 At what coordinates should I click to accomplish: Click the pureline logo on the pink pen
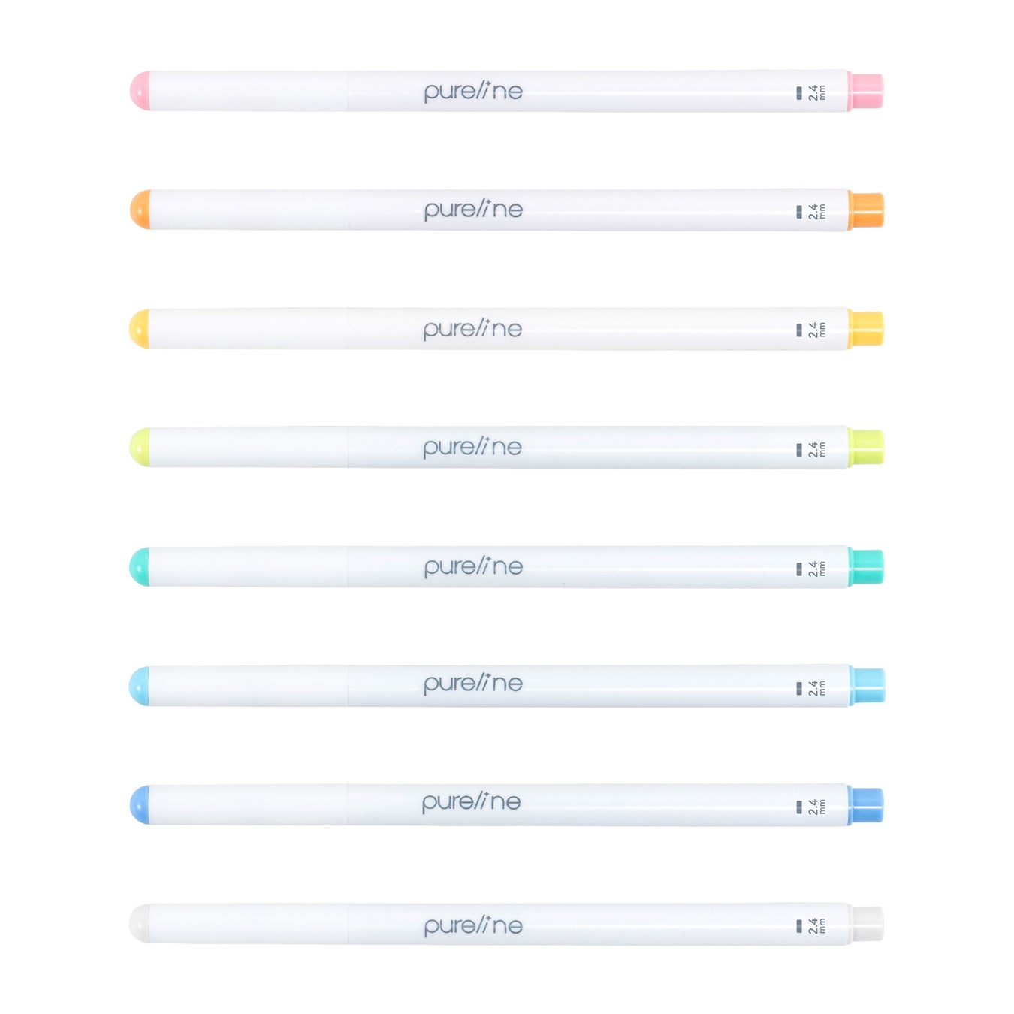[473, 92]
